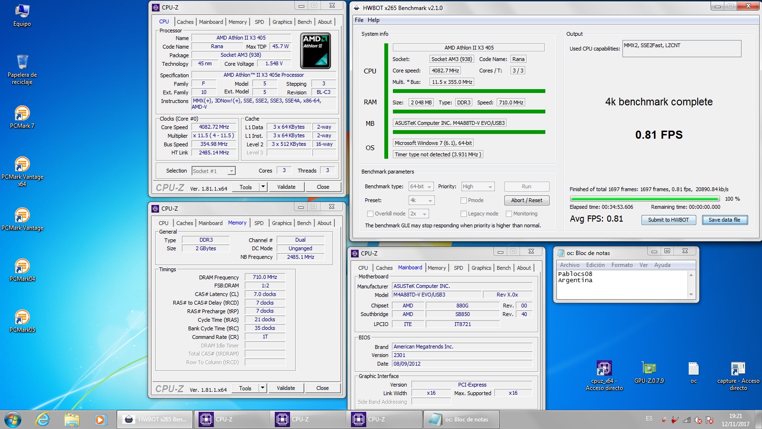Open the ES language indicator in taskbar
The height and width of the screenshot is (429, 762).
coord(649,419)
